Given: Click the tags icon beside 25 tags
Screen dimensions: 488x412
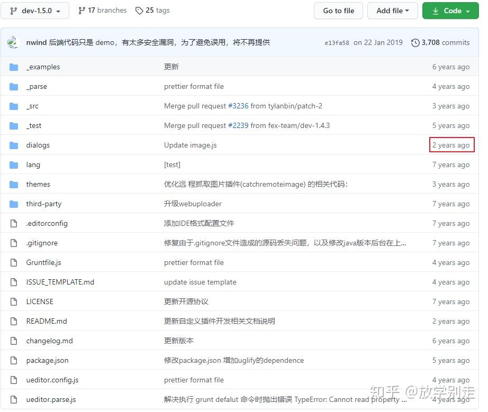Looking at the screenshot, I should [x=139, y=10].
